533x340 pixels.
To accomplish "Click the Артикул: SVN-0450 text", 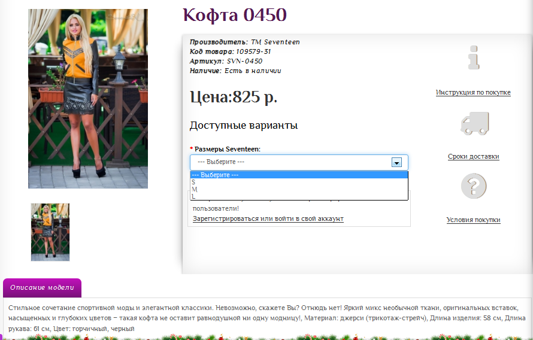I will [226, 61].
